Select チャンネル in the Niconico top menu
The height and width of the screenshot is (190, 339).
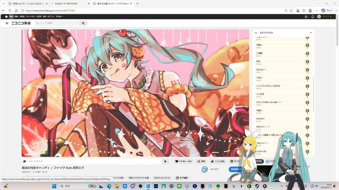[31, 17]
